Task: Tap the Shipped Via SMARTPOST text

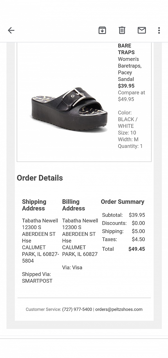Action: [x=37, y=278]
